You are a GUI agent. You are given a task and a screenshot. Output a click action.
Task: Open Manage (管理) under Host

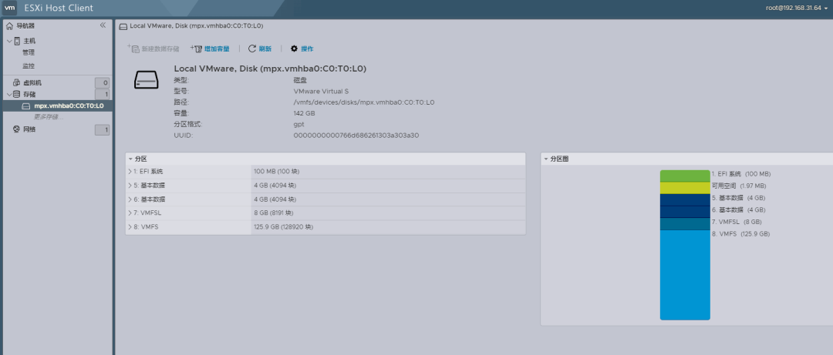click(29, 52)
